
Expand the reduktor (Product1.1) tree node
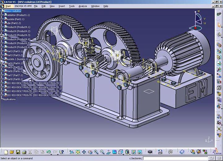[x=2, y=15]
